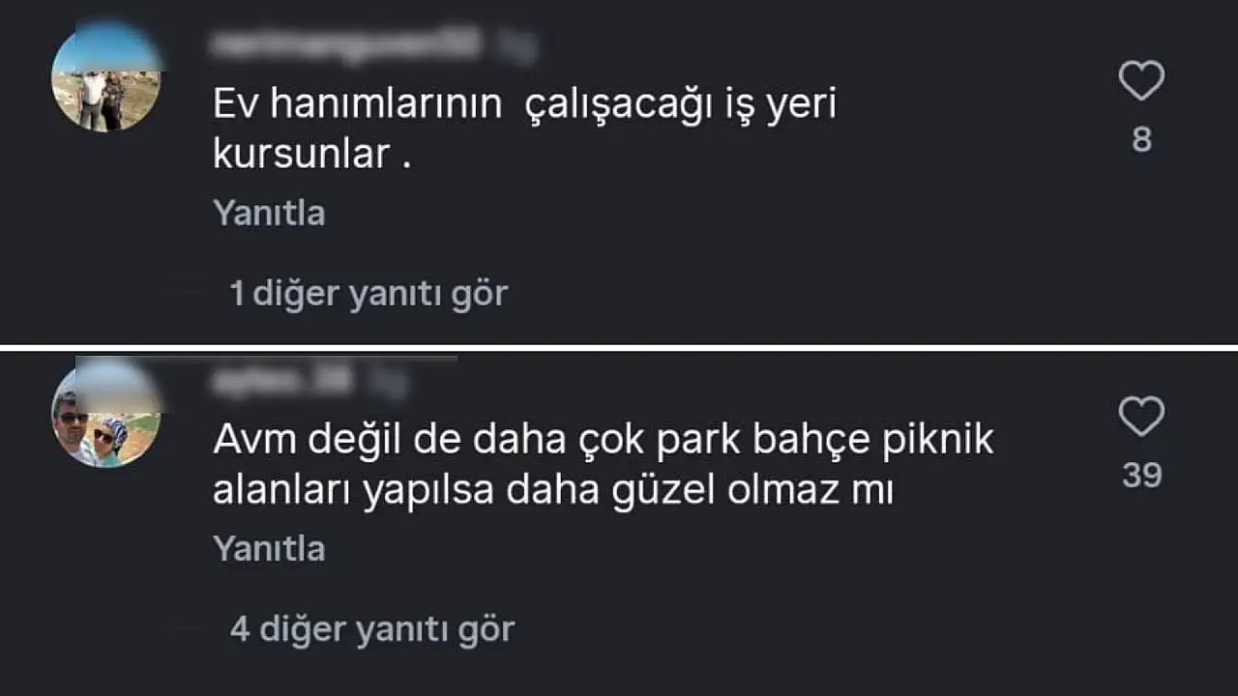The width and height of the screenshot is (1238, 696).
Task: Click "Yanıtla" under the "Ev hanımlarının" comment
Action: (x=269, y=213)
